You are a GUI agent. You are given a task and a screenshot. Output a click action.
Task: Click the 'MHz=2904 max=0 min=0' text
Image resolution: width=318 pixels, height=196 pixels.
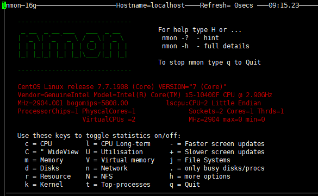pyautogui.click(x=227, y=119)
